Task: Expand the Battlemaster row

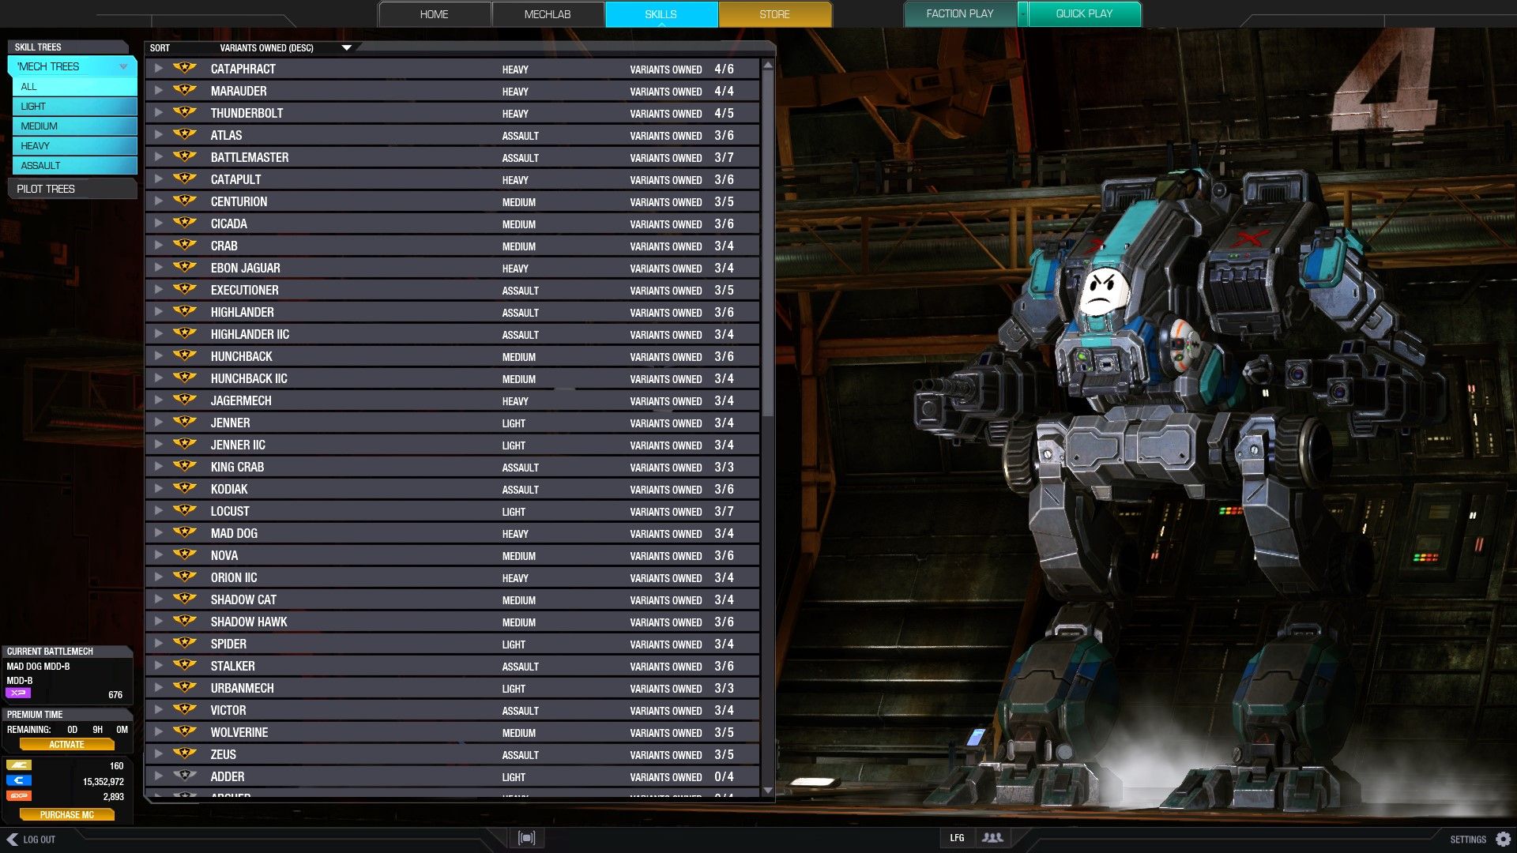Action: coord(159,157)
